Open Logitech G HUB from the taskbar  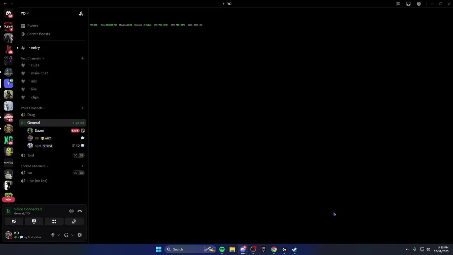[284, 249]
